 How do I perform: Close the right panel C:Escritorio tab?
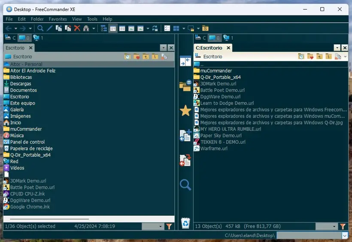pos(228,48)
